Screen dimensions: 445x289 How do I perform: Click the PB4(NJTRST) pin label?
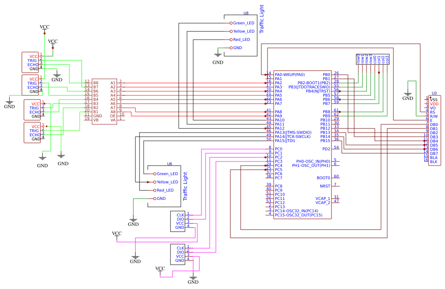click(318, 91)
